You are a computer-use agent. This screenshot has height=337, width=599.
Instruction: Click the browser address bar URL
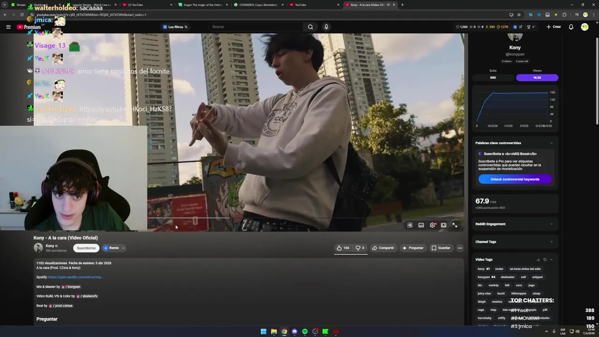click(91, 15)
